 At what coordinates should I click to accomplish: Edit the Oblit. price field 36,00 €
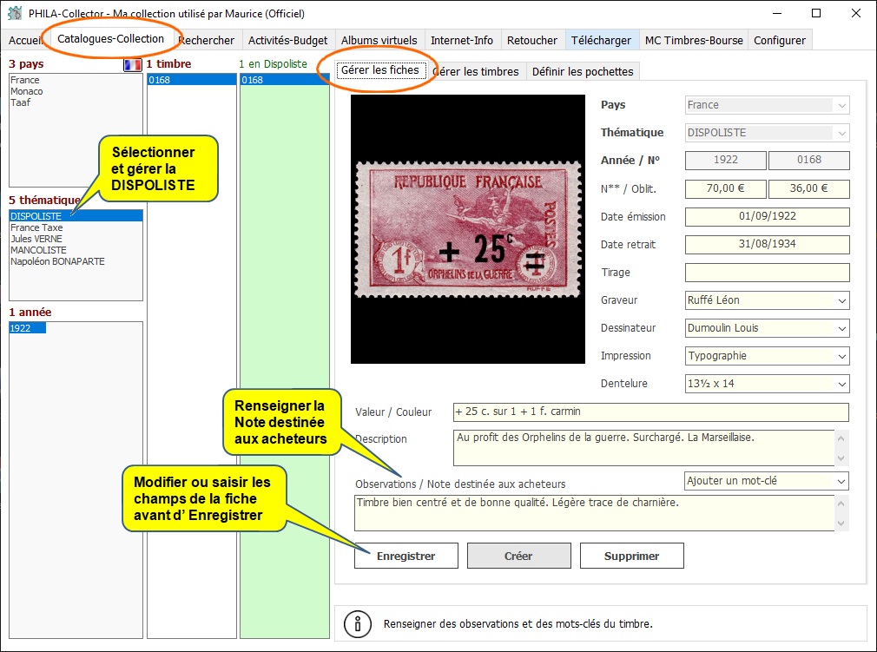click(808, 188)
